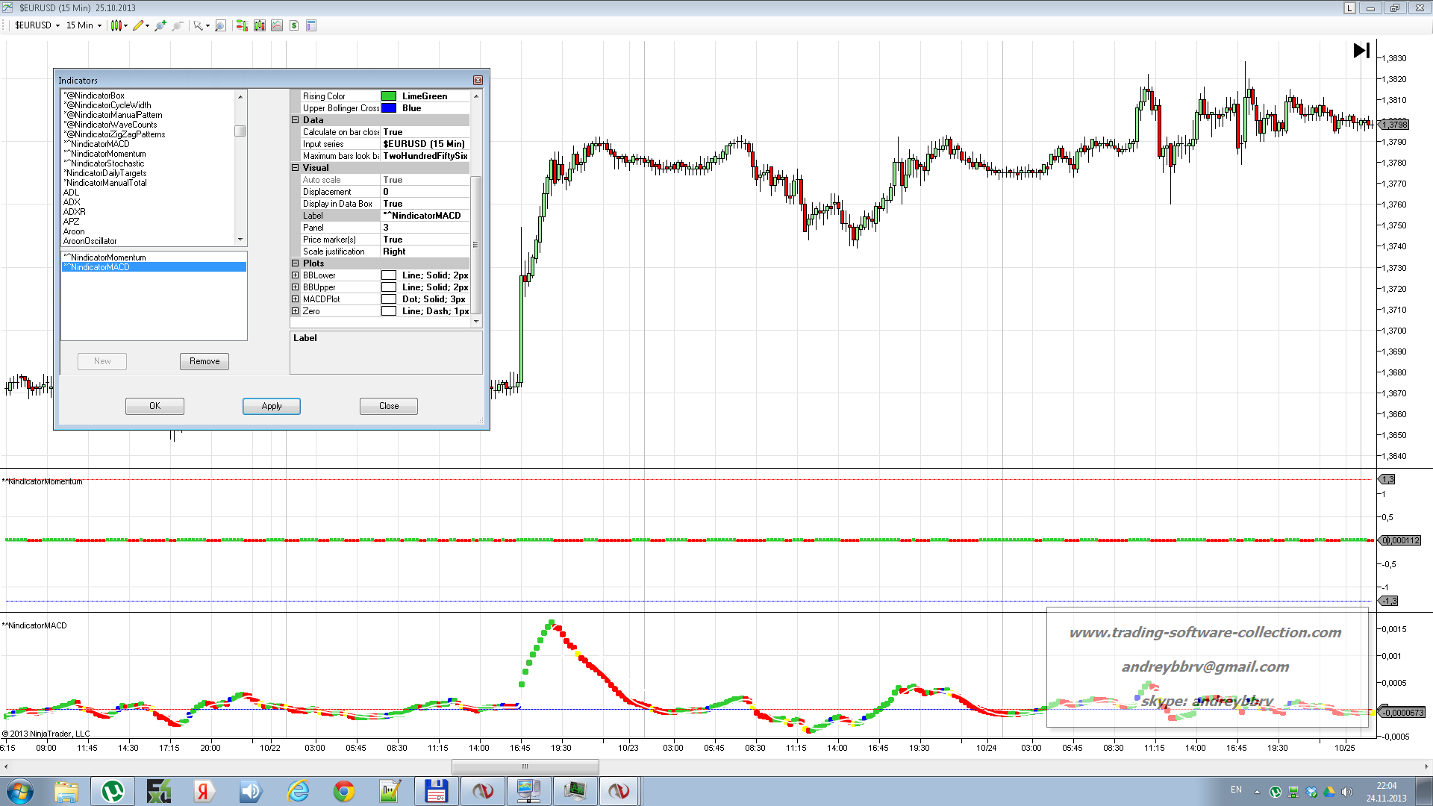
Task: Open the $EURUSD instrument dropdown
Action: [x=37, y=25]
